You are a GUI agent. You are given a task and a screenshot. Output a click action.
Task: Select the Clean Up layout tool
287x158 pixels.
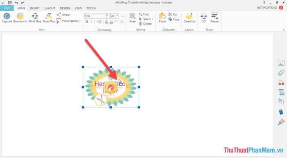pyautogui.click(x=189, y=18)
